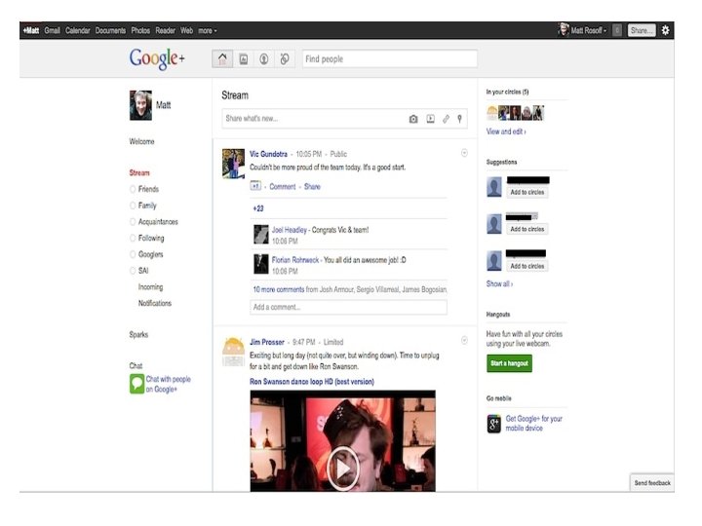Expand the 10 more comments link
The image size is (702, 526).
(x=279, y=289)
